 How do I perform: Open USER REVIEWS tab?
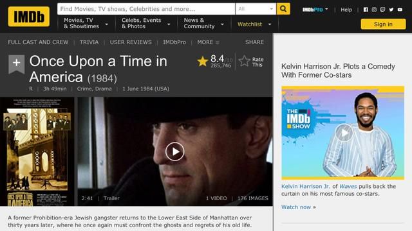[131, 42]
